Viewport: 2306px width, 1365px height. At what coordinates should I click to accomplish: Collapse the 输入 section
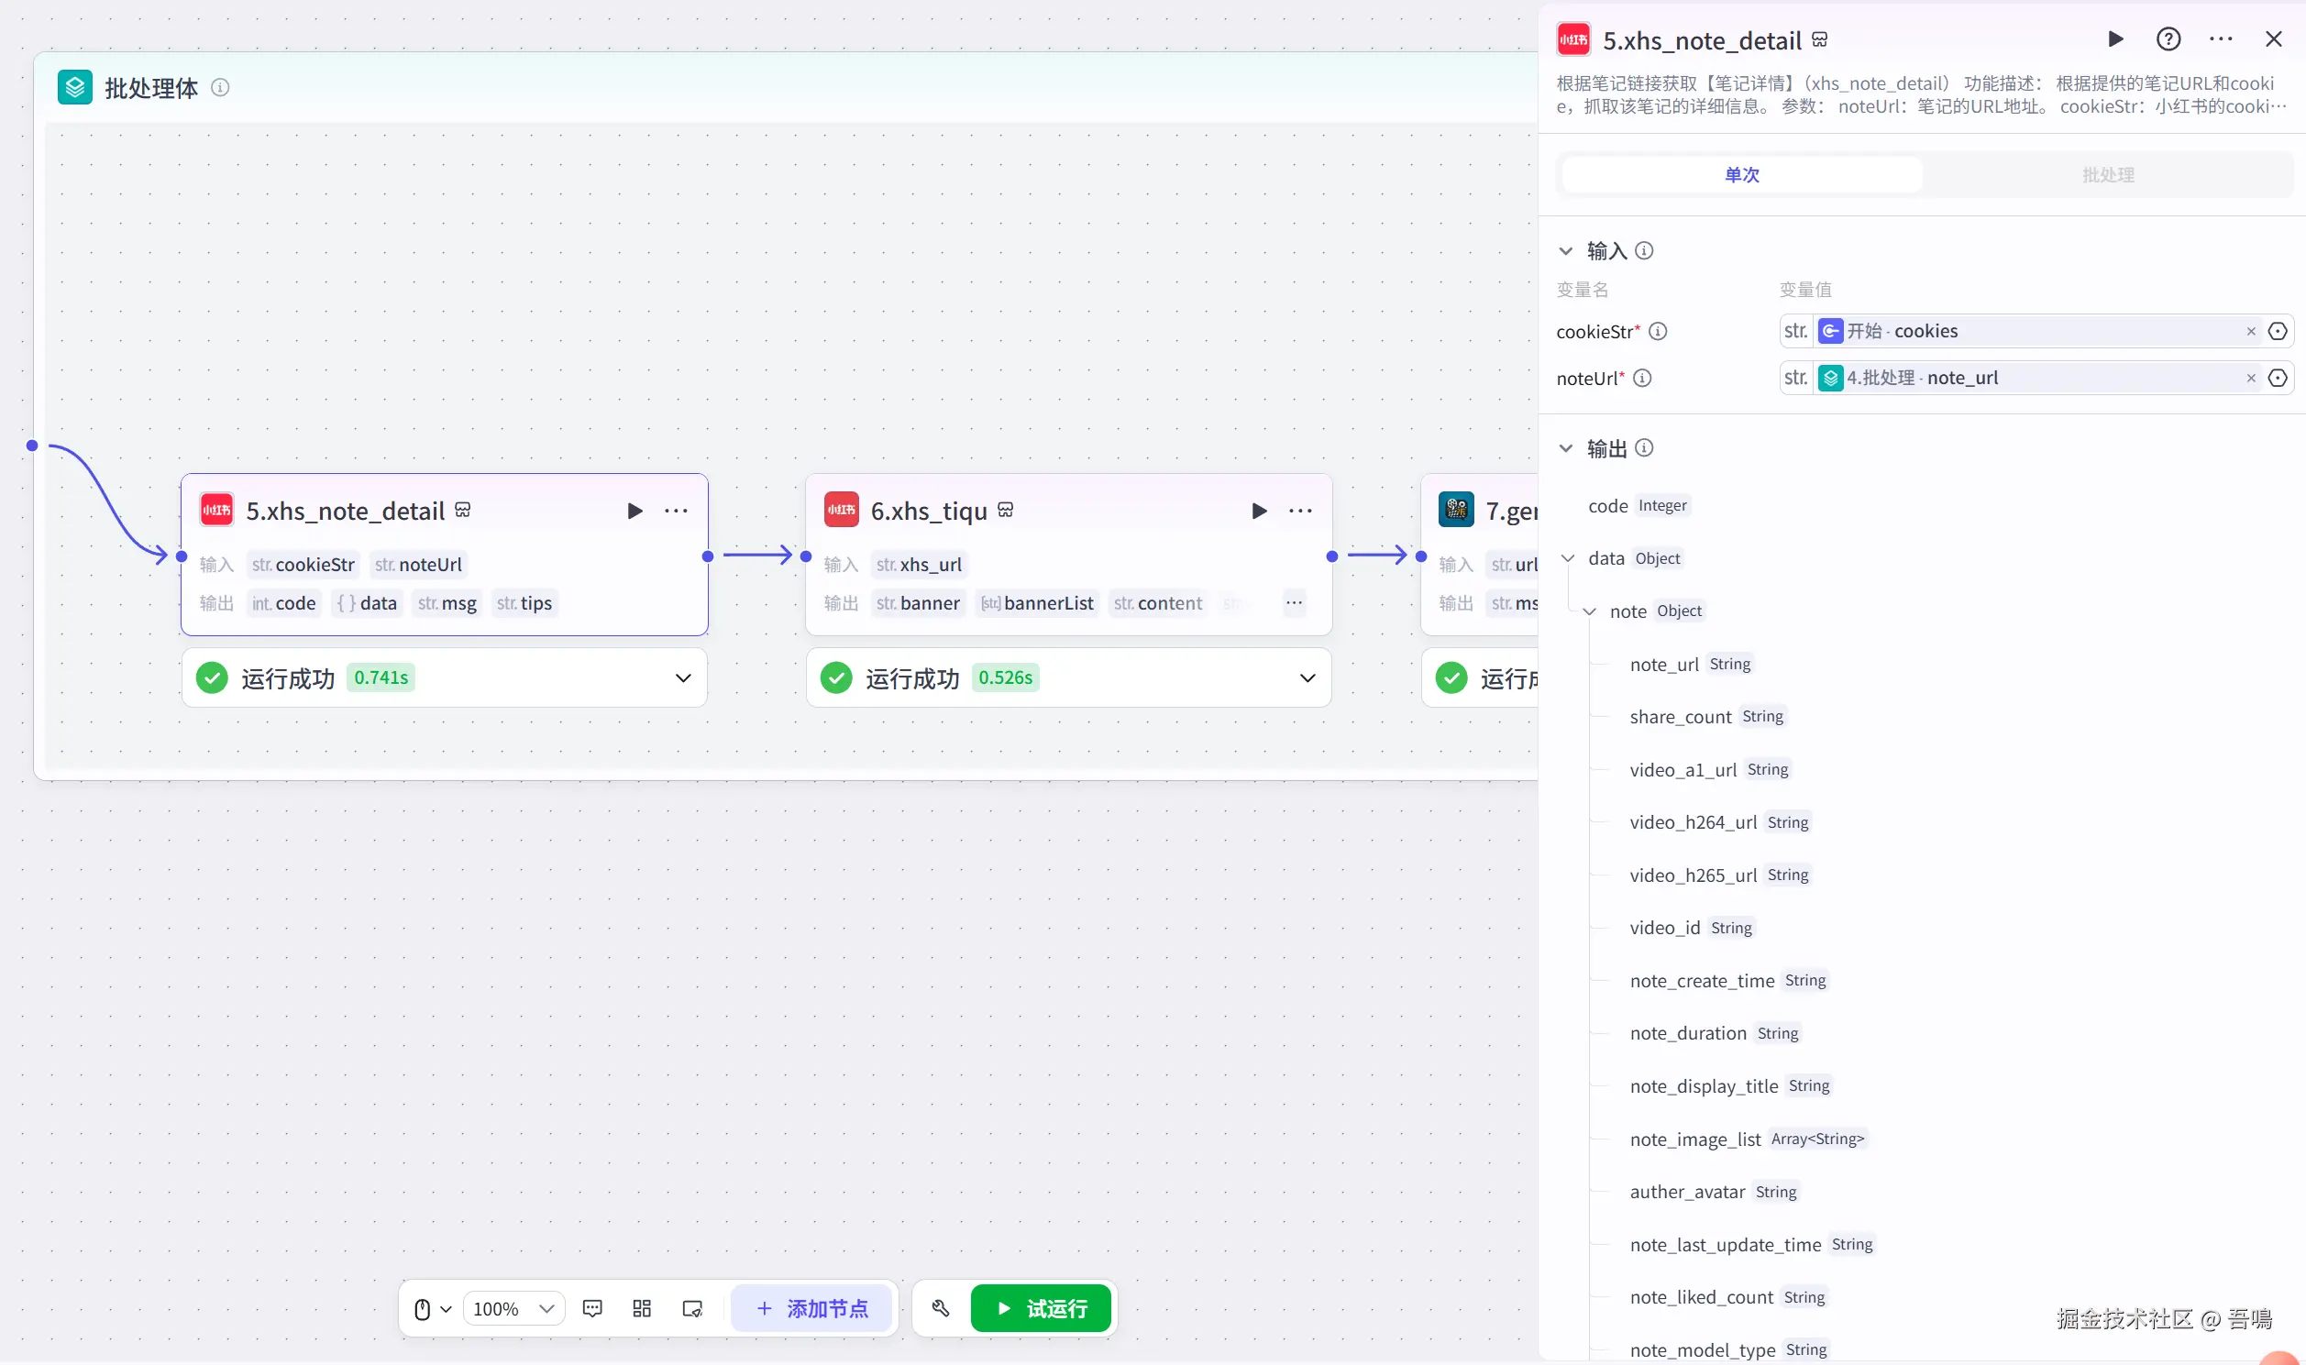point(1565,251)
